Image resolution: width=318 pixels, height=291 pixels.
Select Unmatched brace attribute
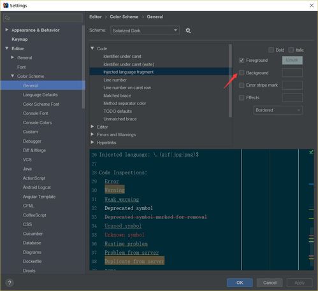click(120, 119)
